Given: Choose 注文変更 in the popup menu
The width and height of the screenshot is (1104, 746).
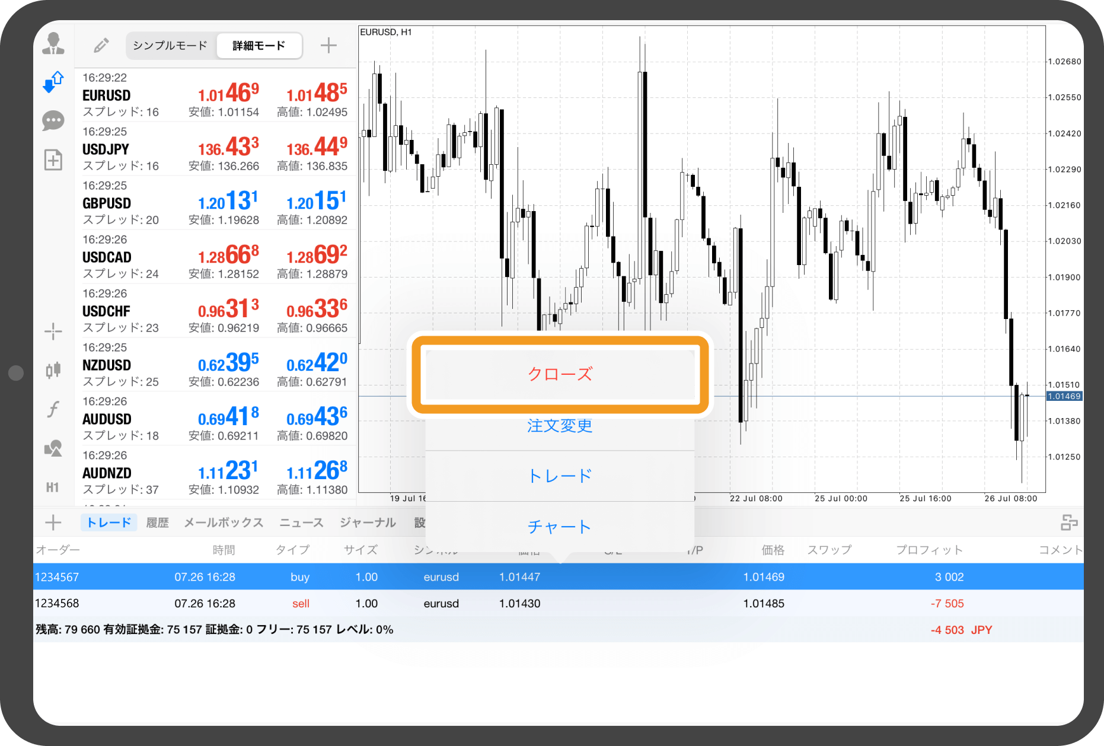Looking at the screenshot, I should point(560,426).
